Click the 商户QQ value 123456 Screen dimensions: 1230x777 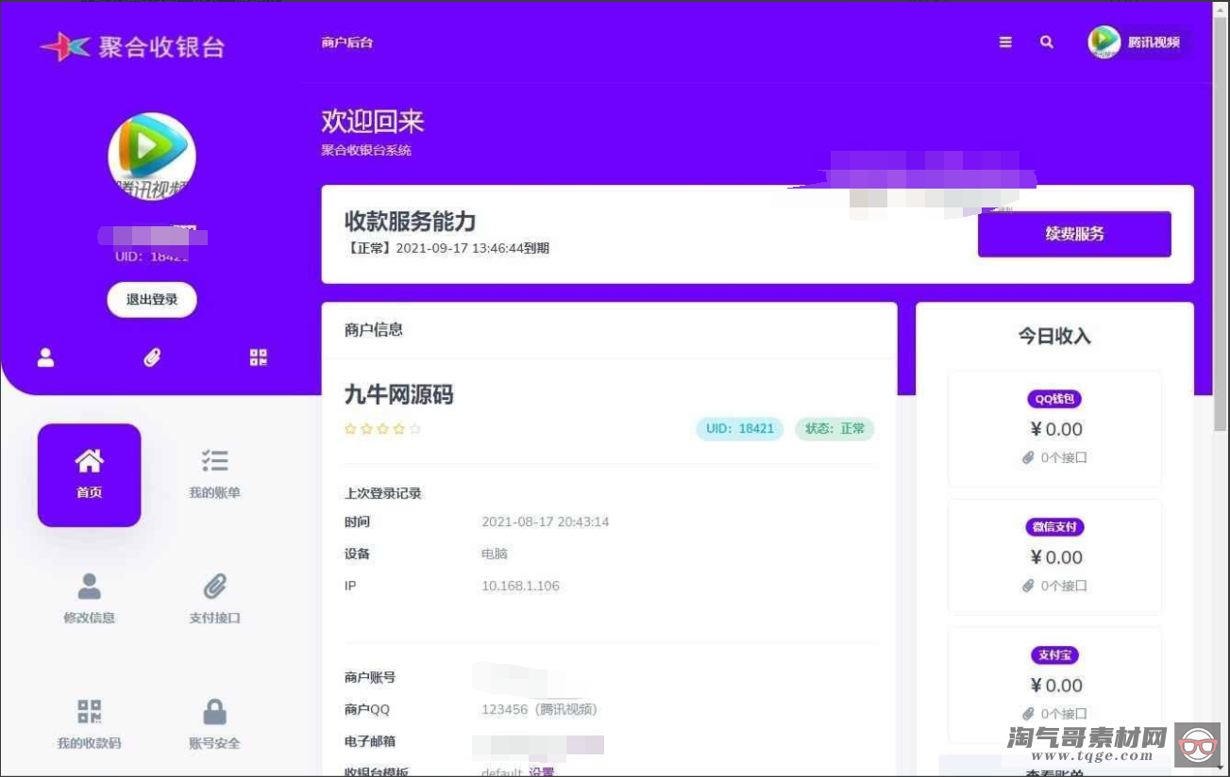(x=540, y=709)
